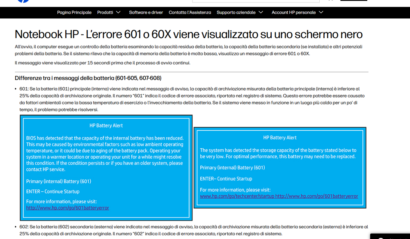Viewport: 410px width, 239px height.
Task: Click the HP logo at top left
Action: coord(23,1)
